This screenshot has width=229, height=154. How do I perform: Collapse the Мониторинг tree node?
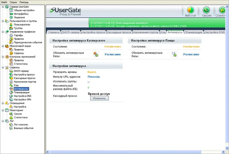[3, 110]
